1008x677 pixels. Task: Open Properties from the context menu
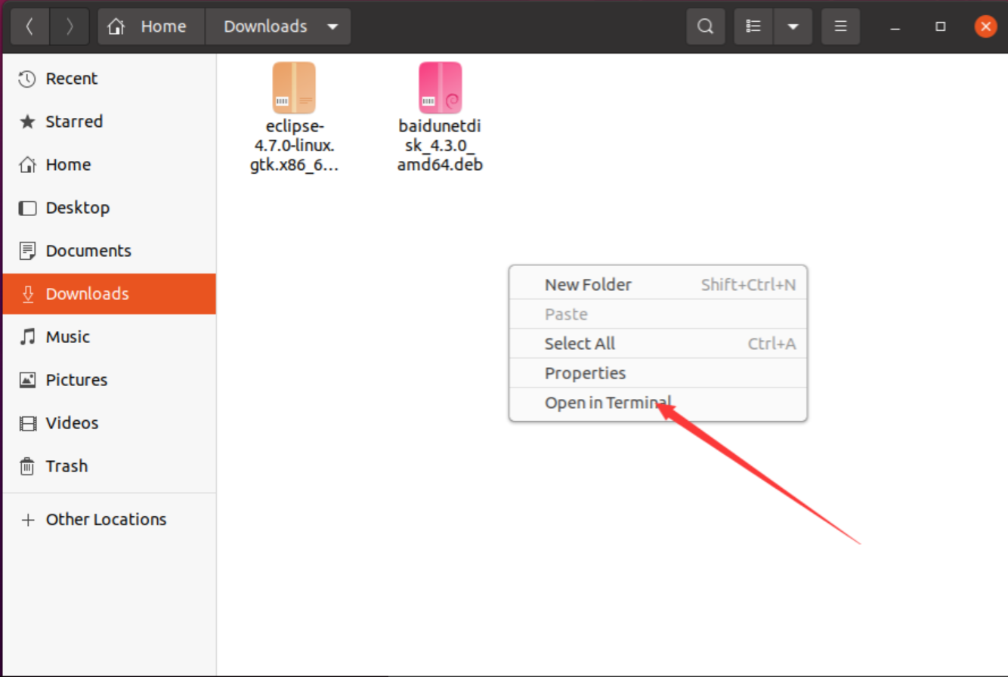click(658, 373)
